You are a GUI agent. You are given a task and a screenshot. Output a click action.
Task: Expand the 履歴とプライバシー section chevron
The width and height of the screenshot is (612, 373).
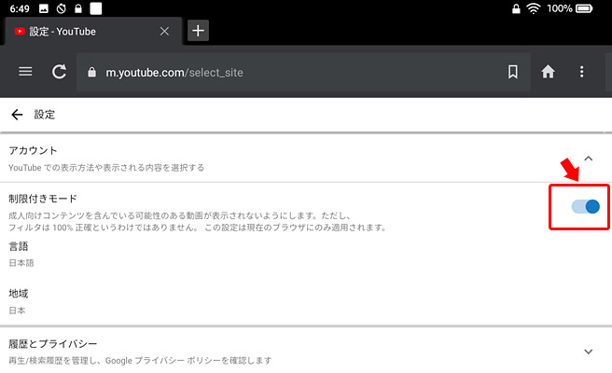click(x=588, y=352)
